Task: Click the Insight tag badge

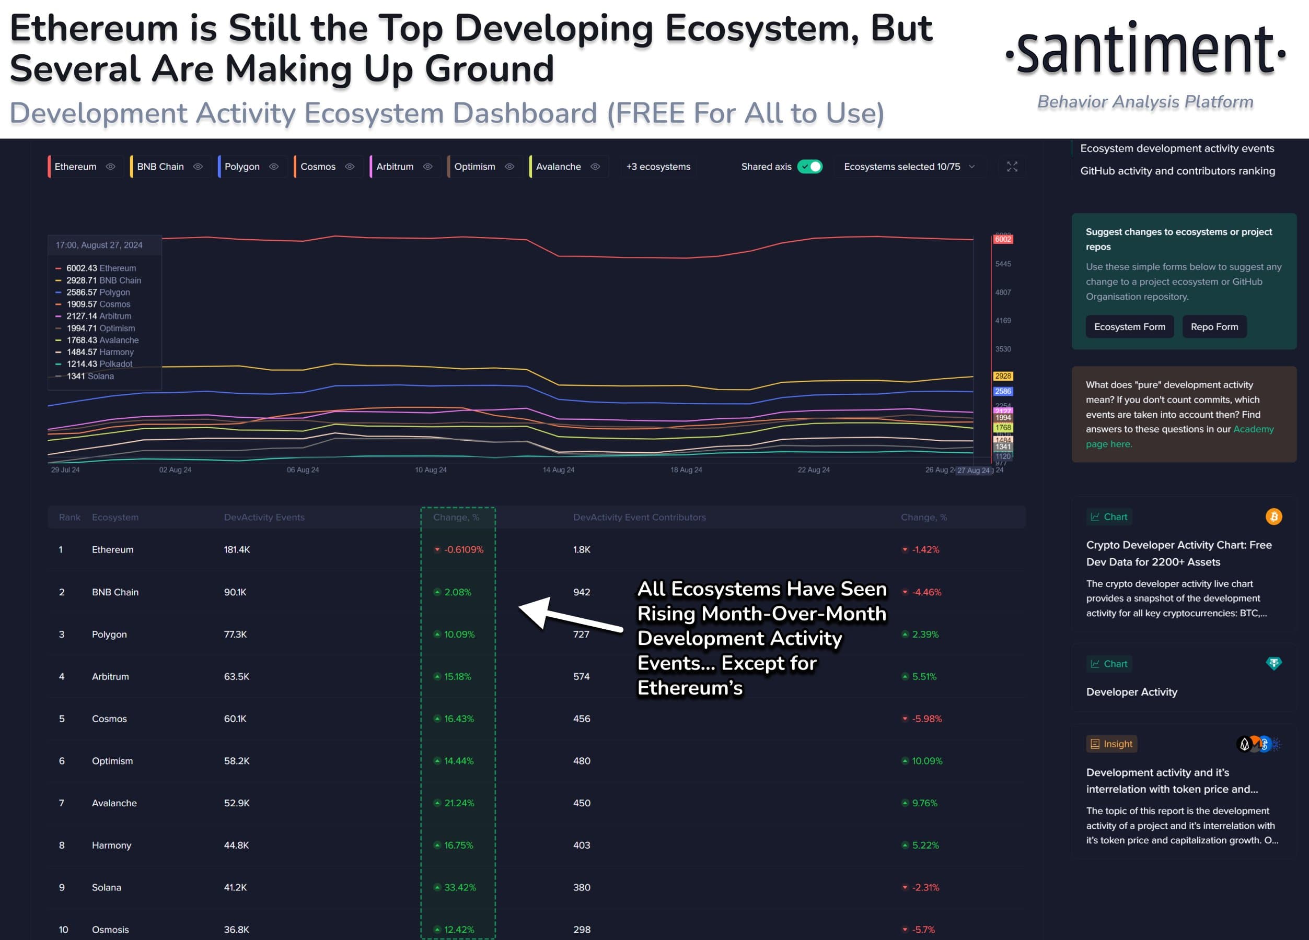Action: [x=1111, y=744]
